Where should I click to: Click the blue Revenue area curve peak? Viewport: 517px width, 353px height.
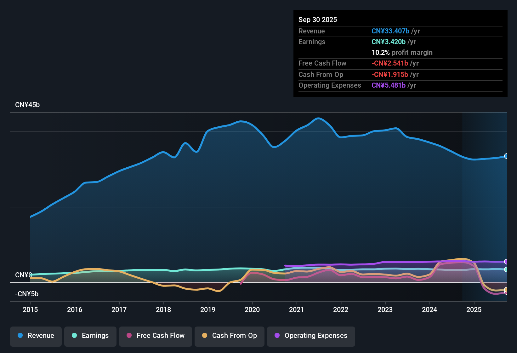point(318,118)
